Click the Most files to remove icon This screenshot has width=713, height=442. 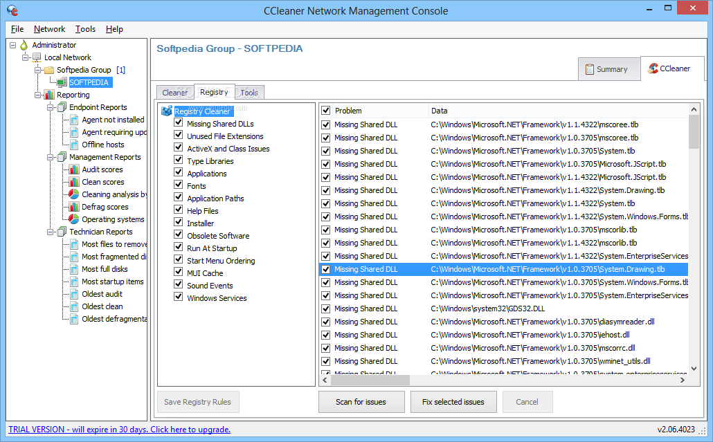pos(74,244)
